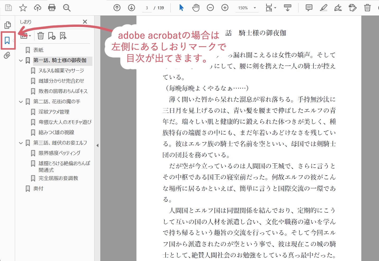Choose the arrow selection tool

tap(181, 8)
